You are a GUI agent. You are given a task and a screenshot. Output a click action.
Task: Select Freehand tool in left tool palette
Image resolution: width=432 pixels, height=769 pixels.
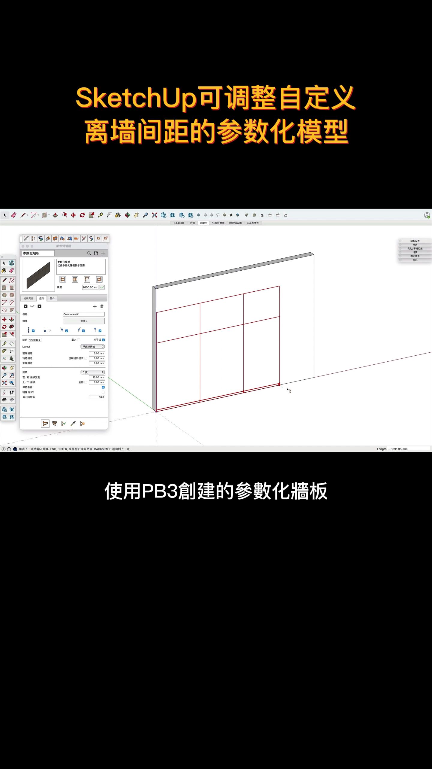tap(12, 280)
